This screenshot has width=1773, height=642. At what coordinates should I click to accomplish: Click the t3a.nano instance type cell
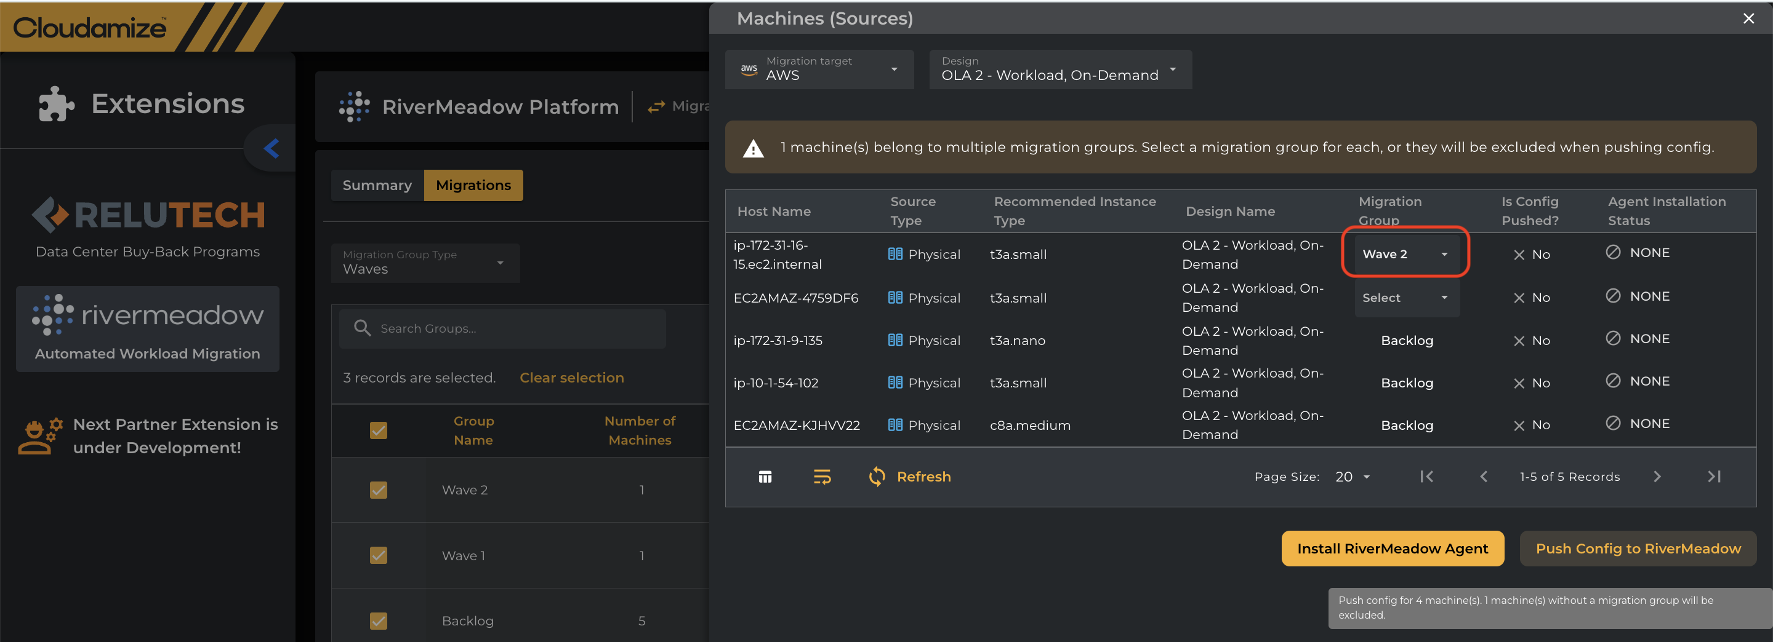(x=1017, y=340)
